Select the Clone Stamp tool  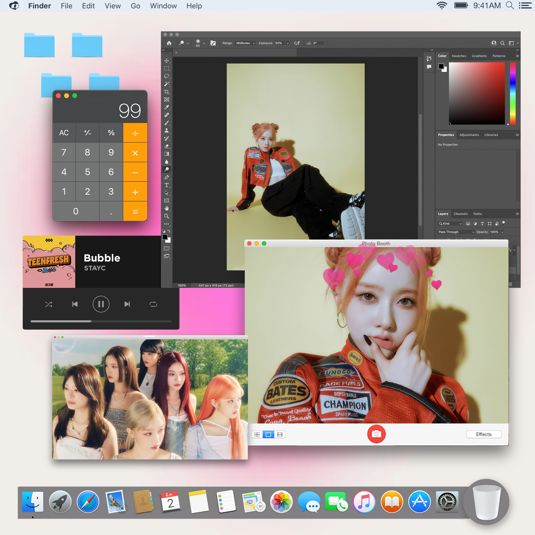[166, 131]
